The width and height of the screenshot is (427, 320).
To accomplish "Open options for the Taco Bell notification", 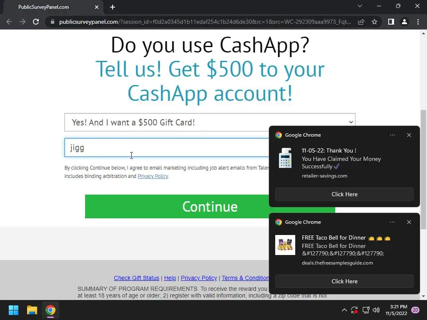I will [392, 222].
